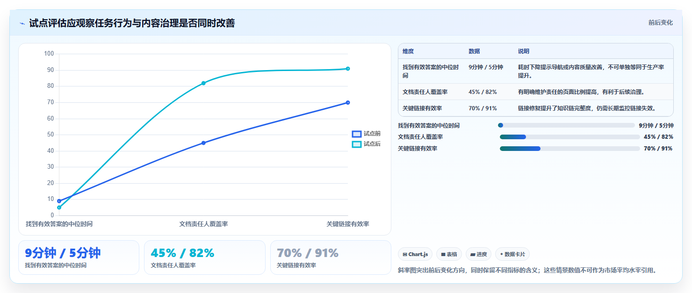Open the 45% / 82% data card
Viewport: 692px width, 293px height.
[x=205, y=257]
